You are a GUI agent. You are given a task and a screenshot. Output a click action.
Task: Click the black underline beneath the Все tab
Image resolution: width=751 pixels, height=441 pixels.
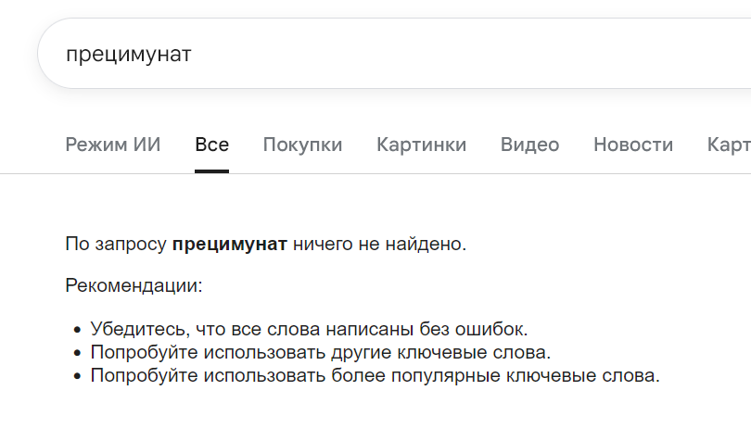tap(211, 171)
